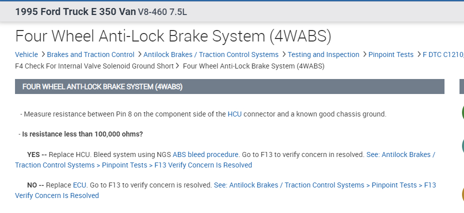This screenshot has width=464, height=213.
Task: Click the green circle icon at right edge
Action: pos(462,112)
